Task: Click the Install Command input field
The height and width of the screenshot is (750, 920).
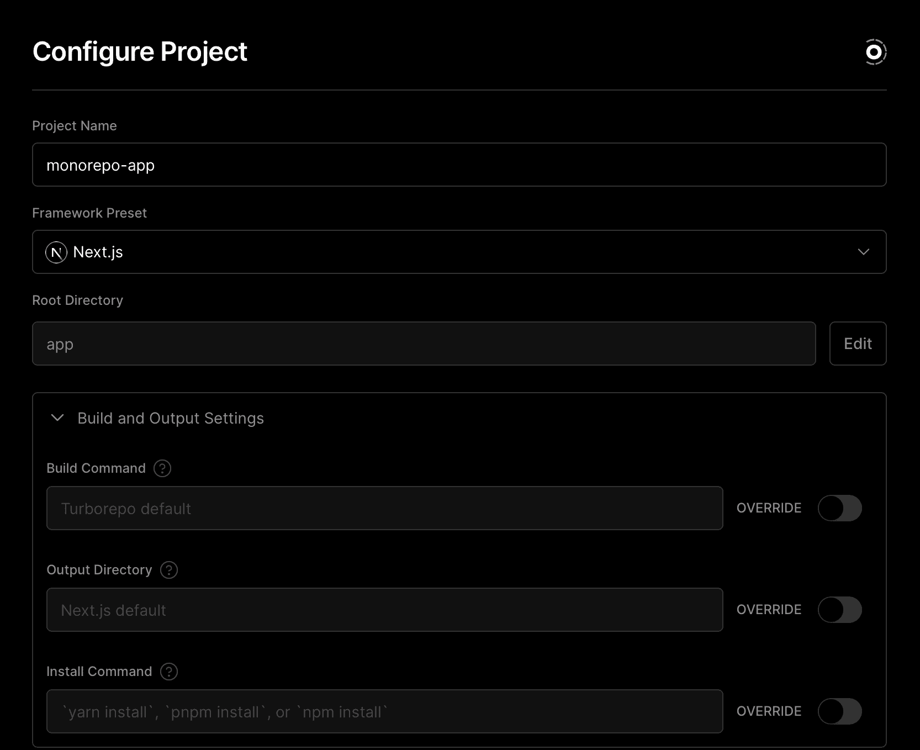Action: pos(384,712)
